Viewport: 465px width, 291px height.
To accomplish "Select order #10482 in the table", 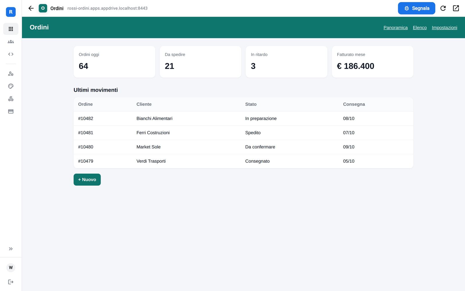I will click(86, 118).
